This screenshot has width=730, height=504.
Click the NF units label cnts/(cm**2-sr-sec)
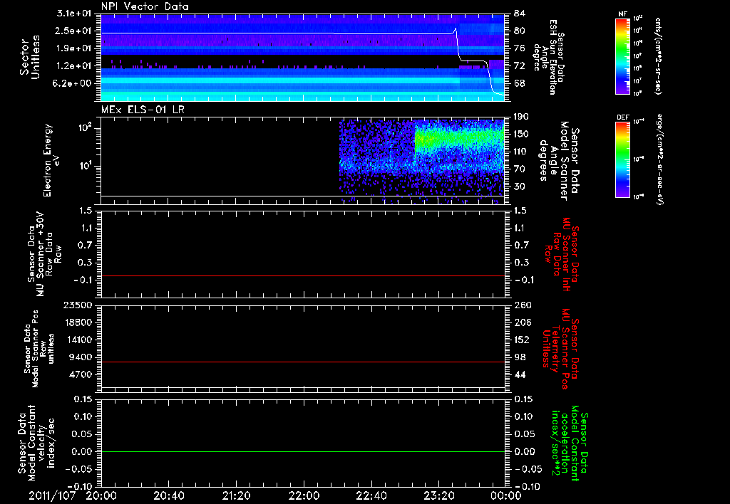pyautogui.click(x=658, y=56)
